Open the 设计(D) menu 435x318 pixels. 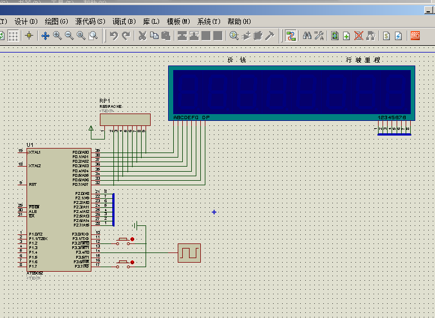[x=26, y=21]
